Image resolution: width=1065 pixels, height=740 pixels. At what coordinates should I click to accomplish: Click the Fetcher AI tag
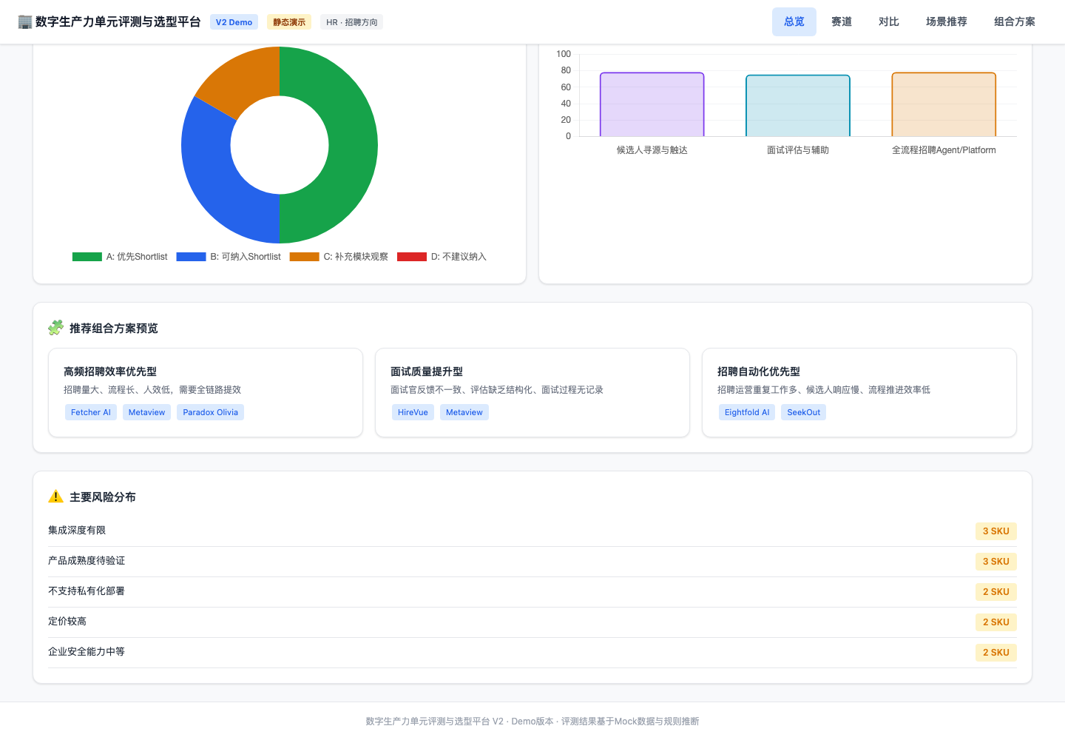coord(91,412)
